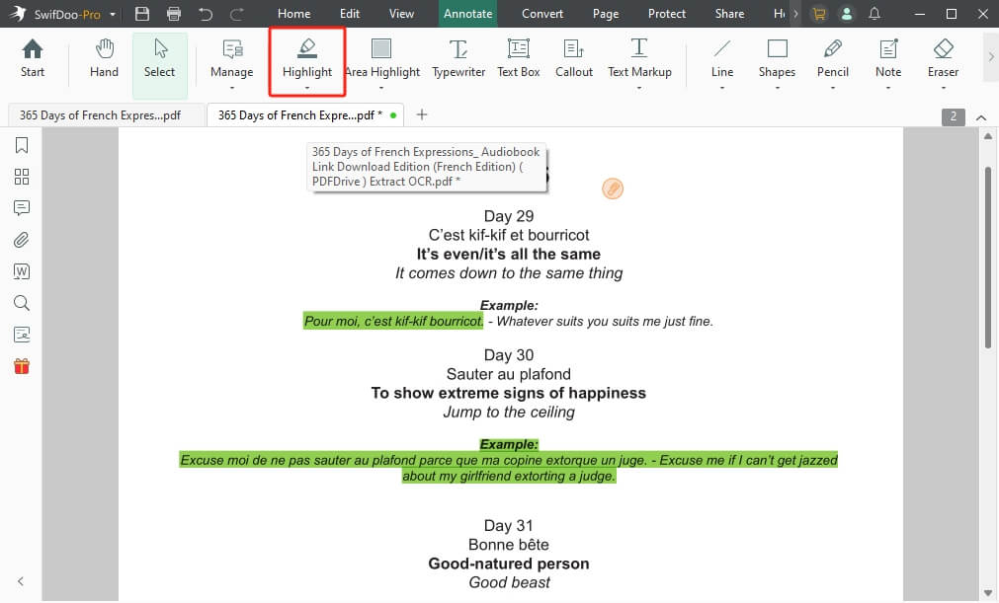The width and height of the screenshot is (999, 603).
Task: Activate the Pencil drawing tool
Action: coord(832,57)
